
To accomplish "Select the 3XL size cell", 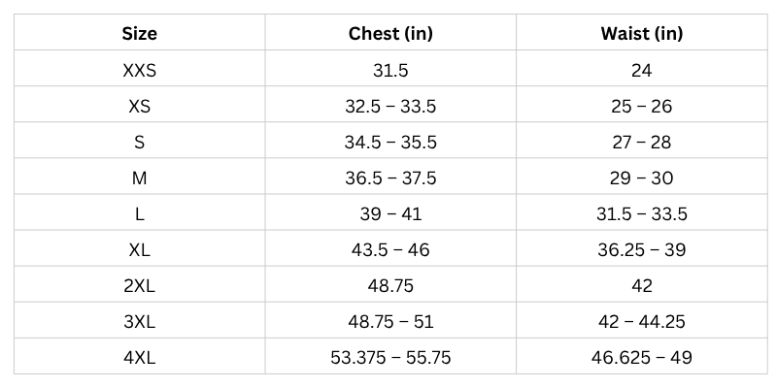I will click(139, 322).
